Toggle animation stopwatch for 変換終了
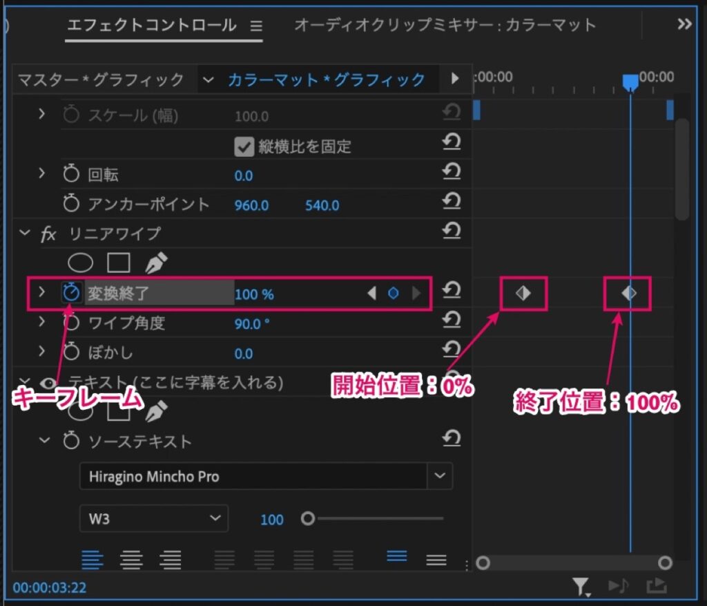Image resolution: width=707 pixels, height=606 pixels. [x=71, y=292]
